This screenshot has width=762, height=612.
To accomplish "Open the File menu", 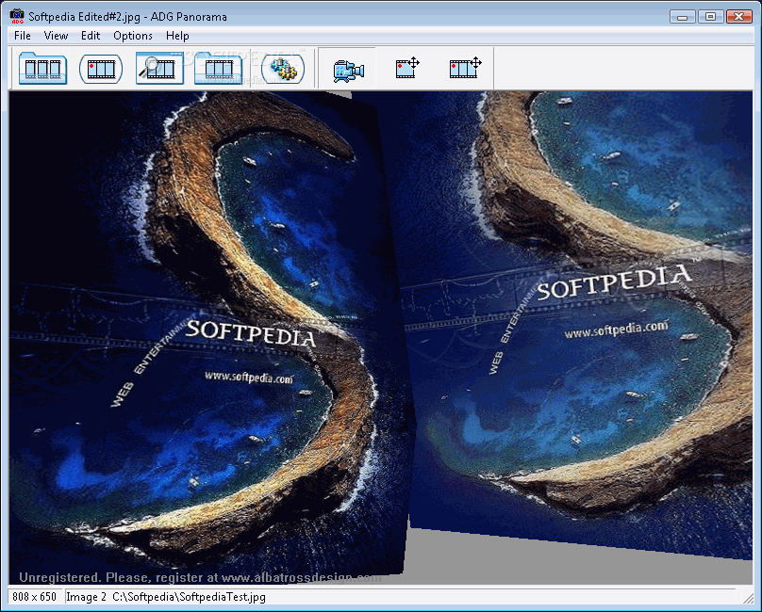I will [23, 36].
